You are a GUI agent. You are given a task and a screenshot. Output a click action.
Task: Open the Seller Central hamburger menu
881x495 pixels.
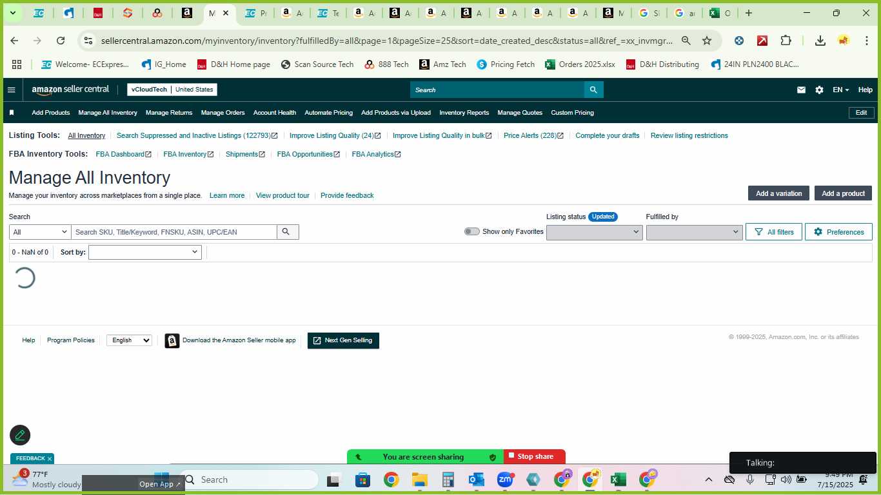[11, 90]
